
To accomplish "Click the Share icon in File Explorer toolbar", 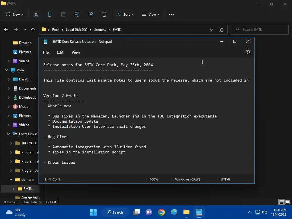I will pyautogui.click(x=91, y=14).
